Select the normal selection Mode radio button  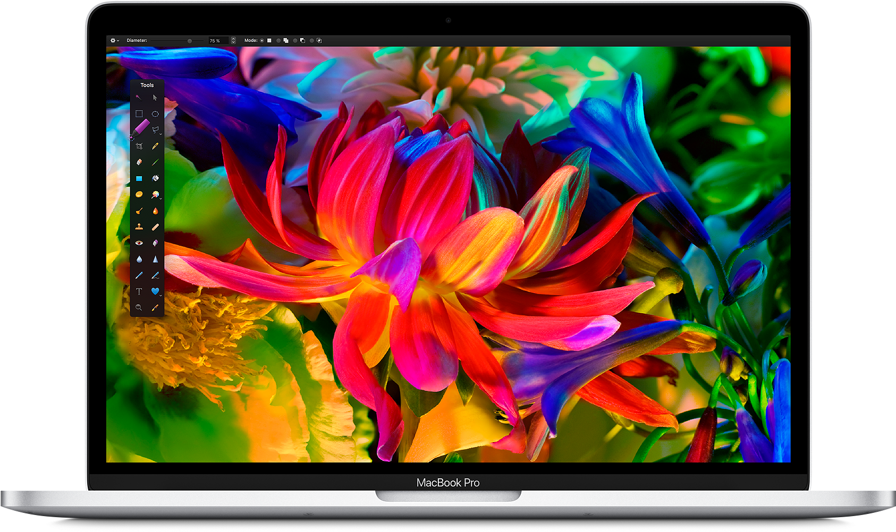(263, 40)
